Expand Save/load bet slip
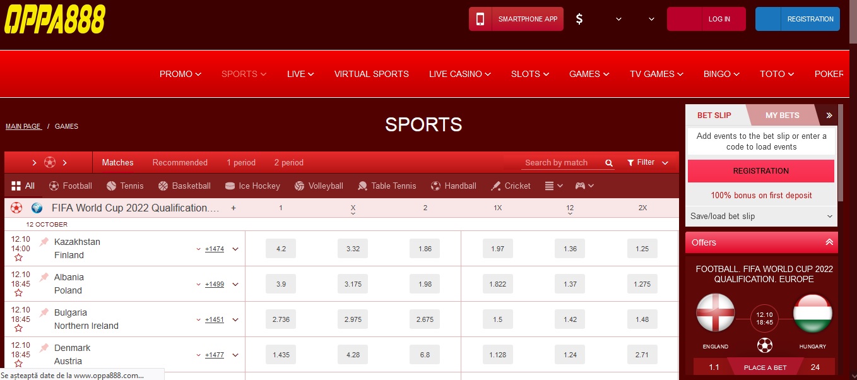Viewport: 857px width, 380px height. tap(761, 216)
